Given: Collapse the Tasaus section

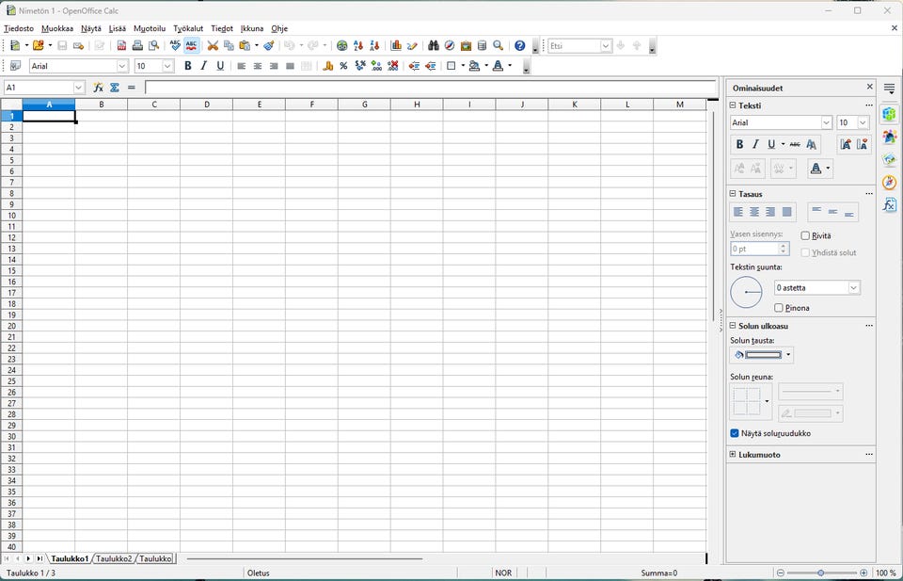Looking at the screenshot, I should (x=733, y=194).
